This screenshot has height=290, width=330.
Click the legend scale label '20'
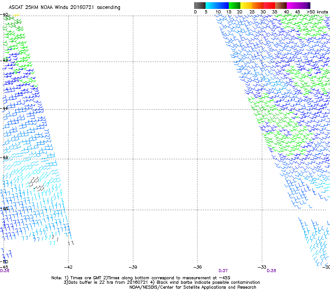coord(239,12)
